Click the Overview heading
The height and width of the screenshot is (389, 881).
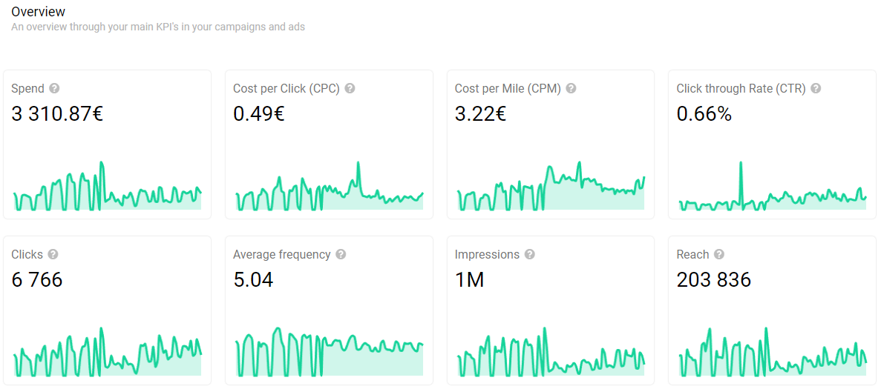[38, 12]
